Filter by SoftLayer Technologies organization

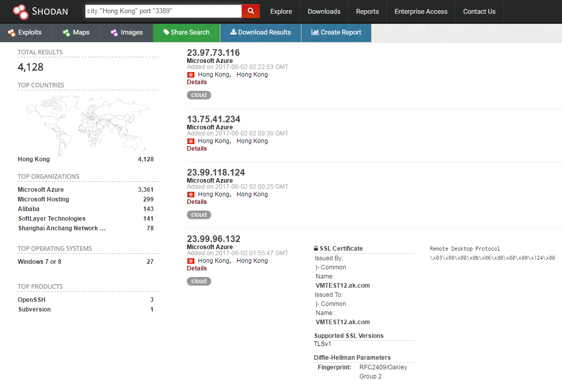52,219
